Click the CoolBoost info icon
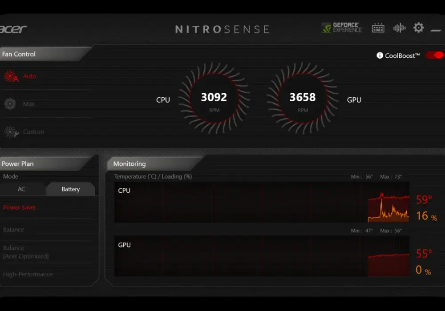This screenshot has height=311, width=445. tap(380, 56)
